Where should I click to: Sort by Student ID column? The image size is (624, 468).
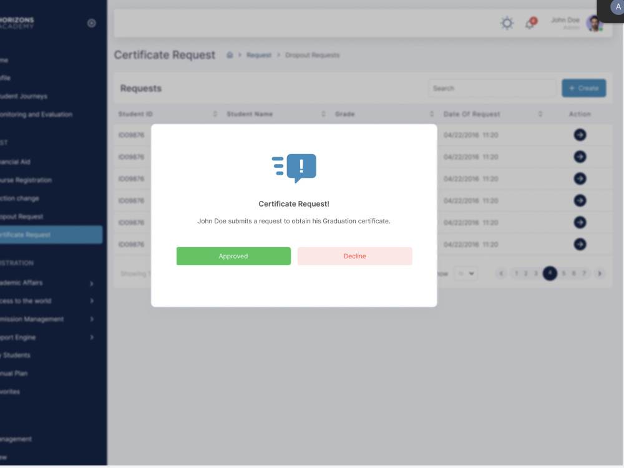click(215, 114)
